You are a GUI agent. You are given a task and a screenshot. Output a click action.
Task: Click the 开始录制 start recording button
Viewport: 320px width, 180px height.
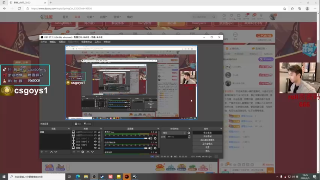207,136
